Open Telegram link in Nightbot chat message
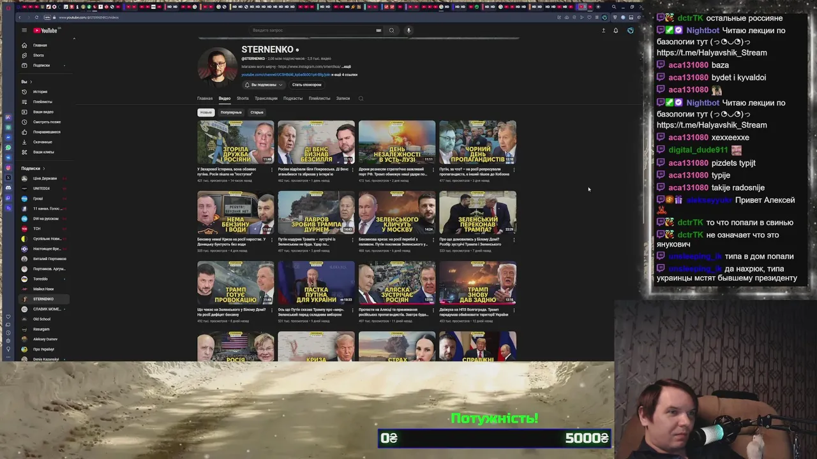Viewport: 817px width, 459px height. coord(712,125)
